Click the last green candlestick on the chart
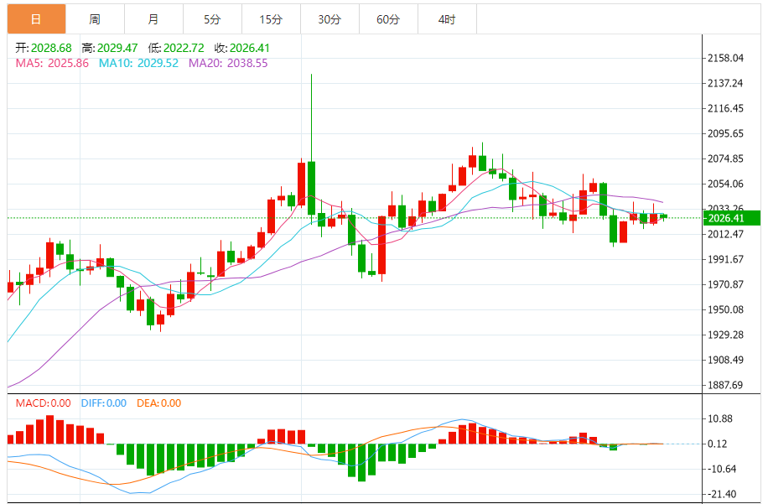768x504 pixels. 664,216
